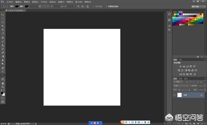Toggle Background layer visibility eye
The height and width of the screenshot is (125, 207).
click(x=175, y=95)
